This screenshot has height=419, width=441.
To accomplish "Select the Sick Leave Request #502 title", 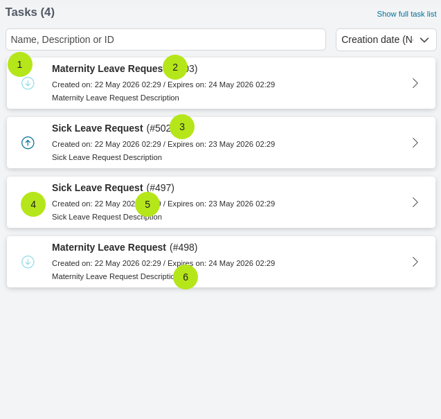I will (x=113, y=128).
